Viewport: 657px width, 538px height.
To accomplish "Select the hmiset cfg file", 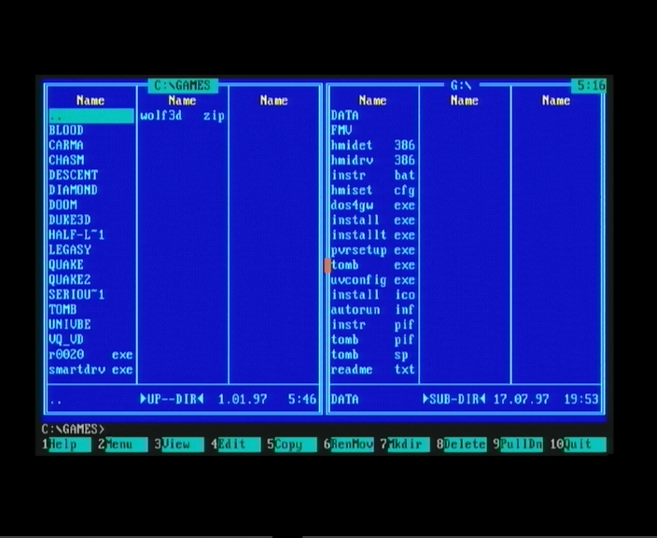I will point(373,191).
